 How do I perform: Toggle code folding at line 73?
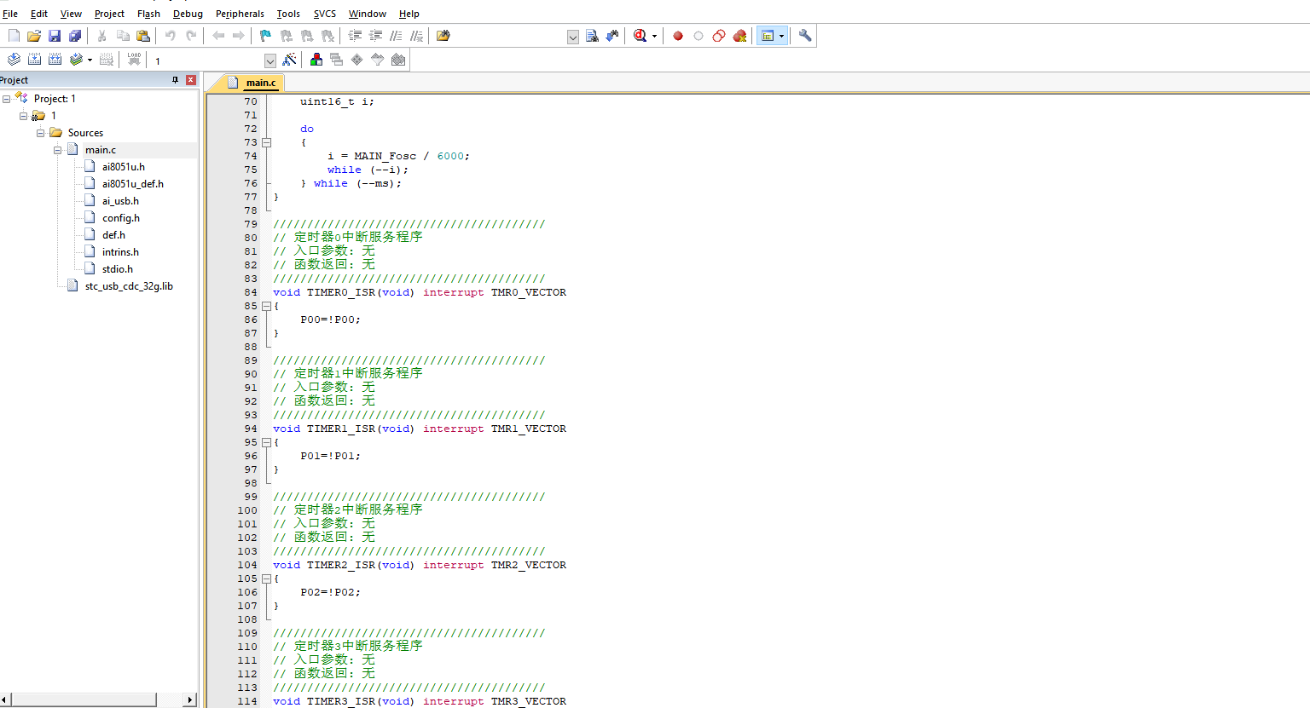[x=266, y=142]
